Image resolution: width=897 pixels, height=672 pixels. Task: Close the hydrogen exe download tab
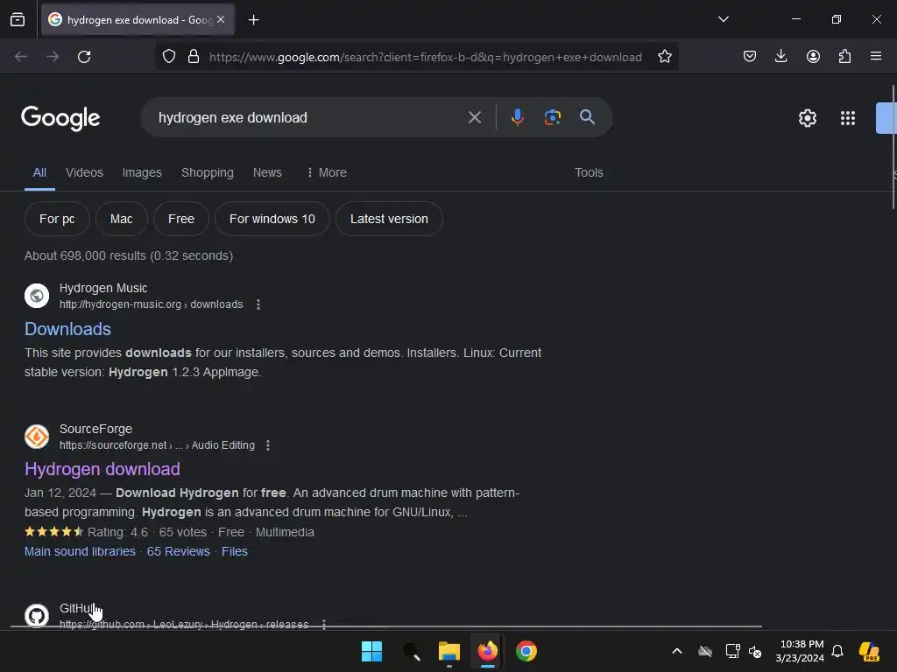pos(221,19)
